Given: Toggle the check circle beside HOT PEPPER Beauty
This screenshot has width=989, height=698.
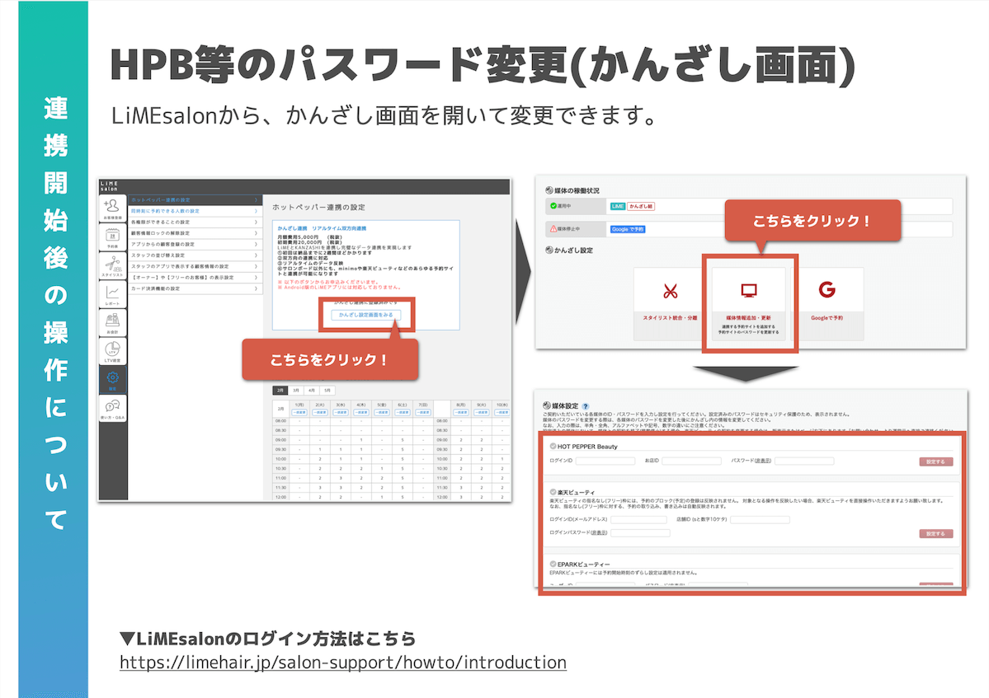Looking at the screenshot, I should click(553, 446).
